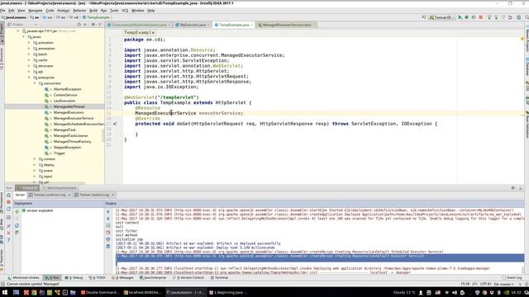Open Search Everywhere magnifier icon
The image size is (529, 297).
click(x=527, y=17)
